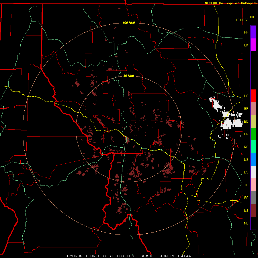Click the 100 NMI range ring label
Screen dimensions: 258x258
[x=129, y=23]
